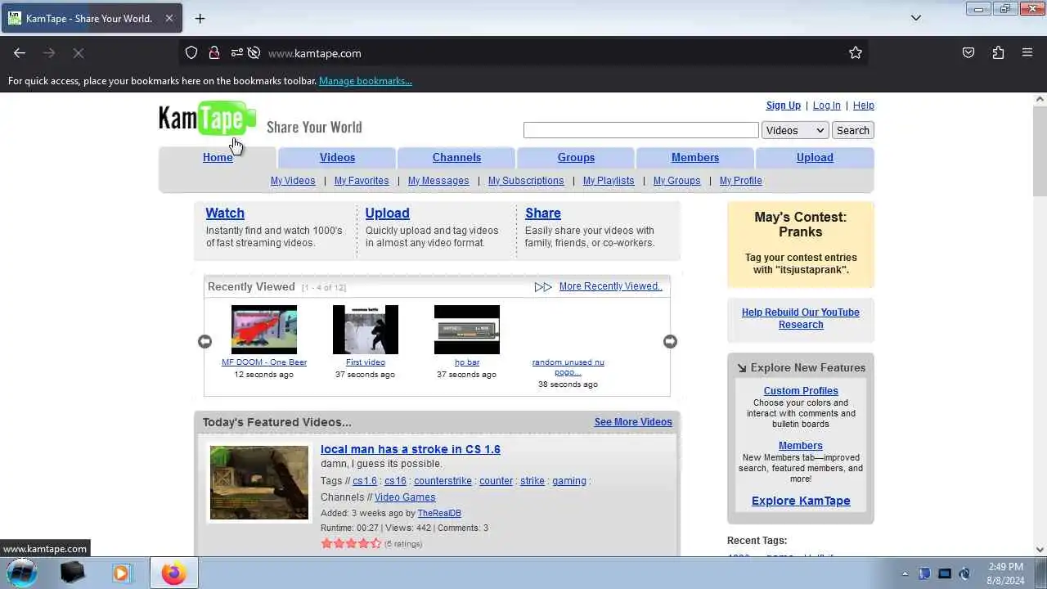Click the shield tracking protection icon
The width and height of the screenshot is (1047, 589).
(x=191, y=53)
